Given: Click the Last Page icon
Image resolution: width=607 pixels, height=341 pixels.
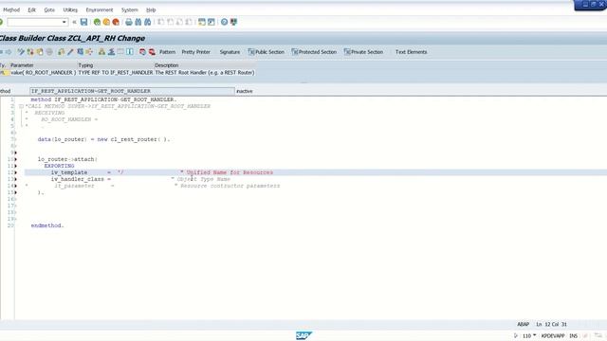Looking at the screenshot, I should pyautogui.click(x=189, y=22).
